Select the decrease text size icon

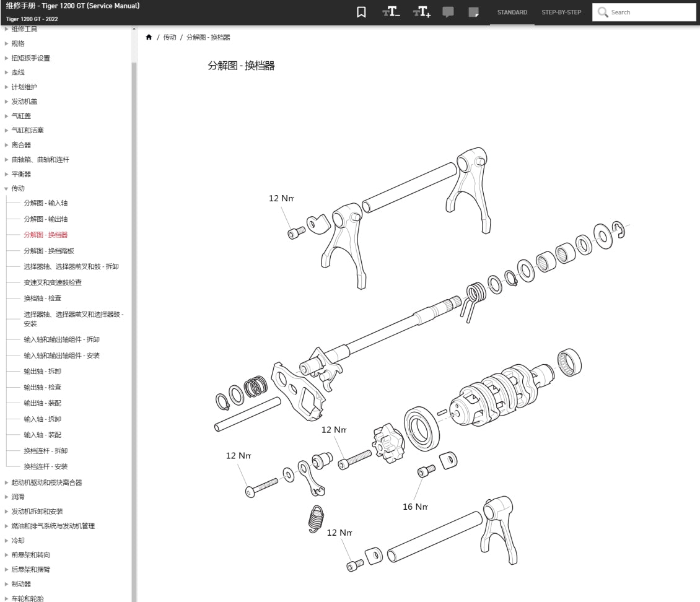(390, 12)
